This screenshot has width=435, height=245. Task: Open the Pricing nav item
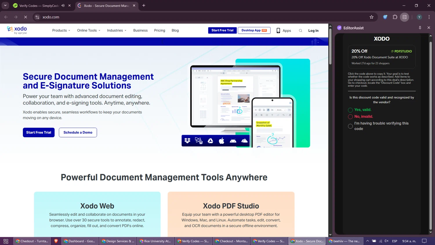159,30
